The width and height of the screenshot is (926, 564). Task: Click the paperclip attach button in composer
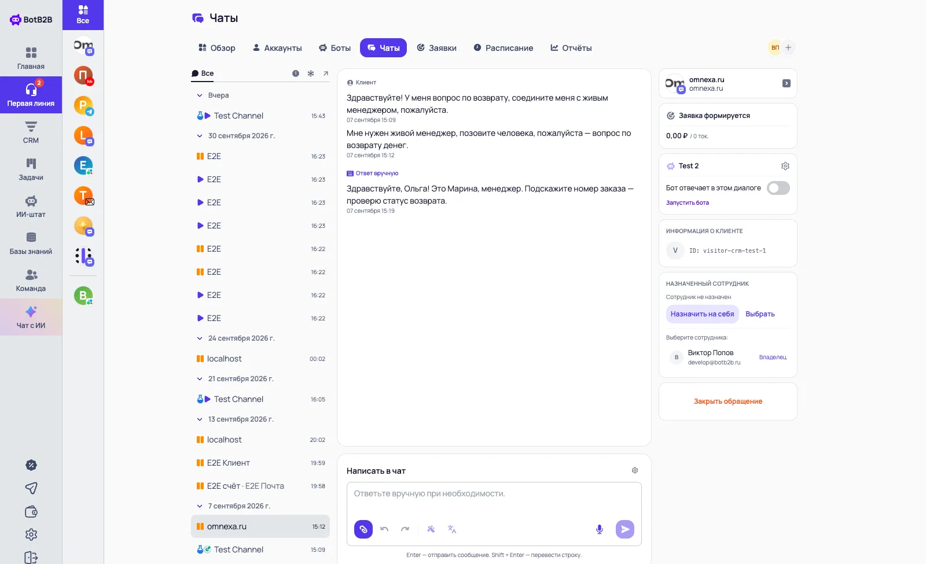click(x=363, y=529)
